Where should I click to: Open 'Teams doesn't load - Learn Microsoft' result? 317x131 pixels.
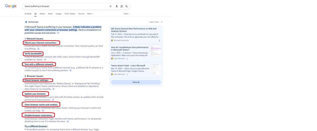(128, 65)
